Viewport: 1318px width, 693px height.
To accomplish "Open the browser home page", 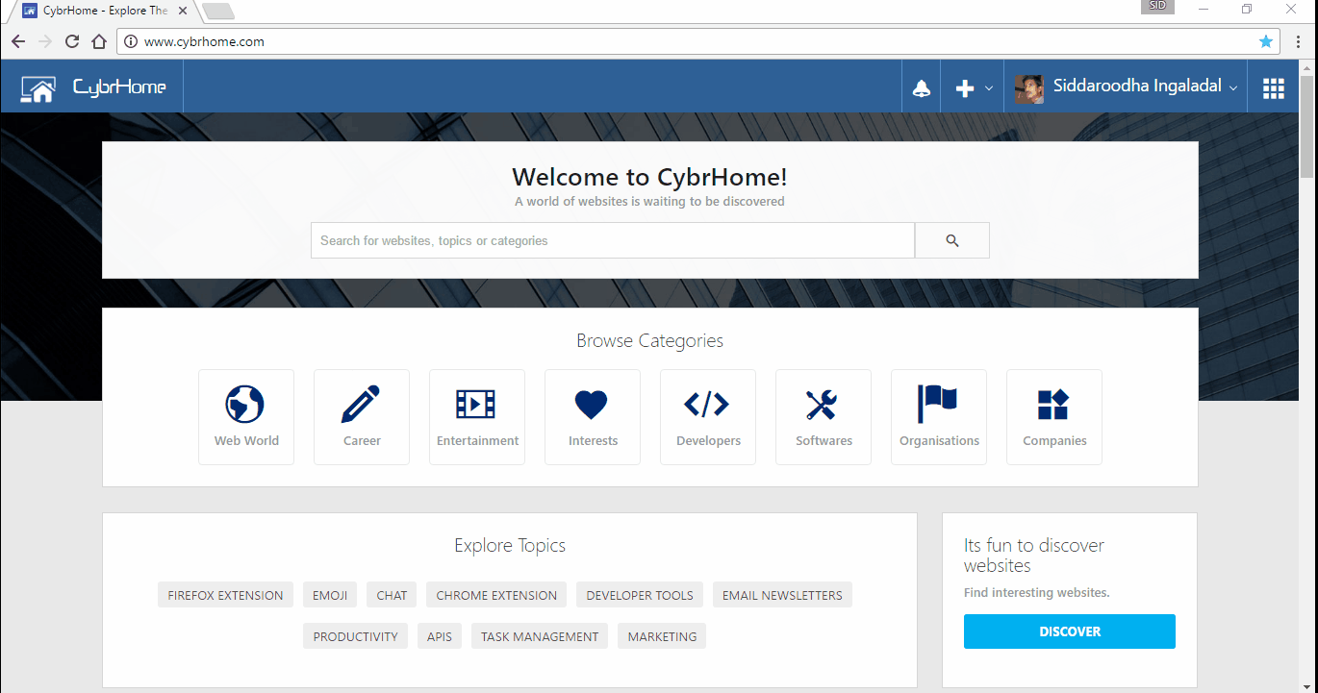I will click(x=99, y=41).
